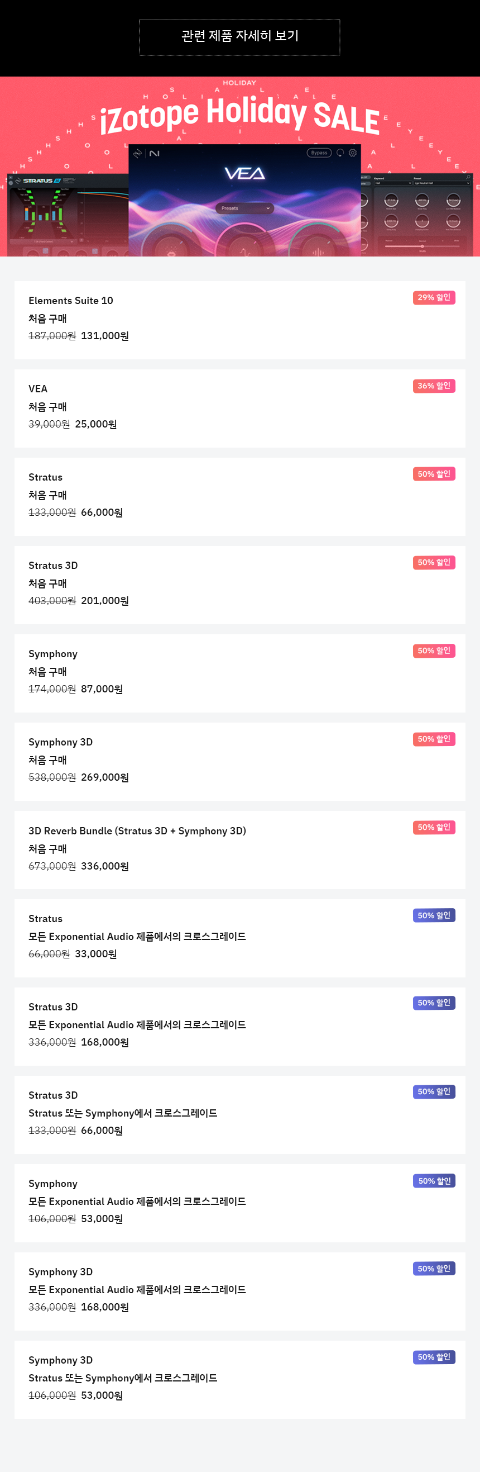
Task: Click the Stratus logo in plugin header
Action: (x=41, y=181)
